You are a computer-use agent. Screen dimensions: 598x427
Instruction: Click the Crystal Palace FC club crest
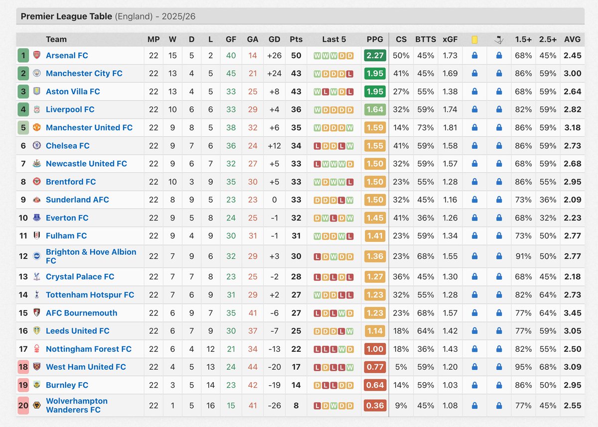(37, 277)
